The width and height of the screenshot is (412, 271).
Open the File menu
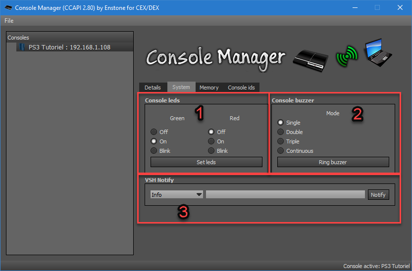click(9, 21)
